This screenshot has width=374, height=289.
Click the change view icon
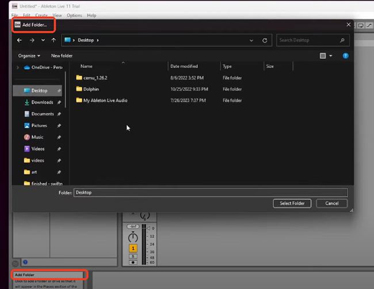(323, 56)
